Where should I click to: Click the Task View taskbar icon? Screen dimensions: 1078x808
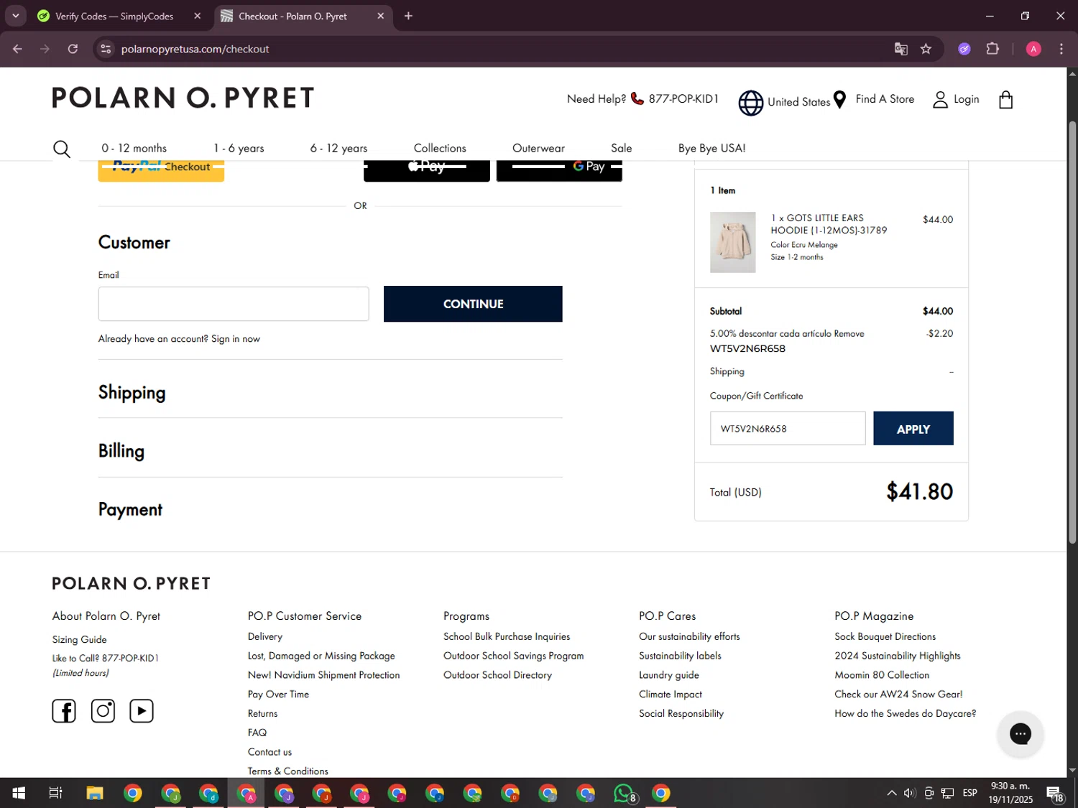(x=55, y=793)
